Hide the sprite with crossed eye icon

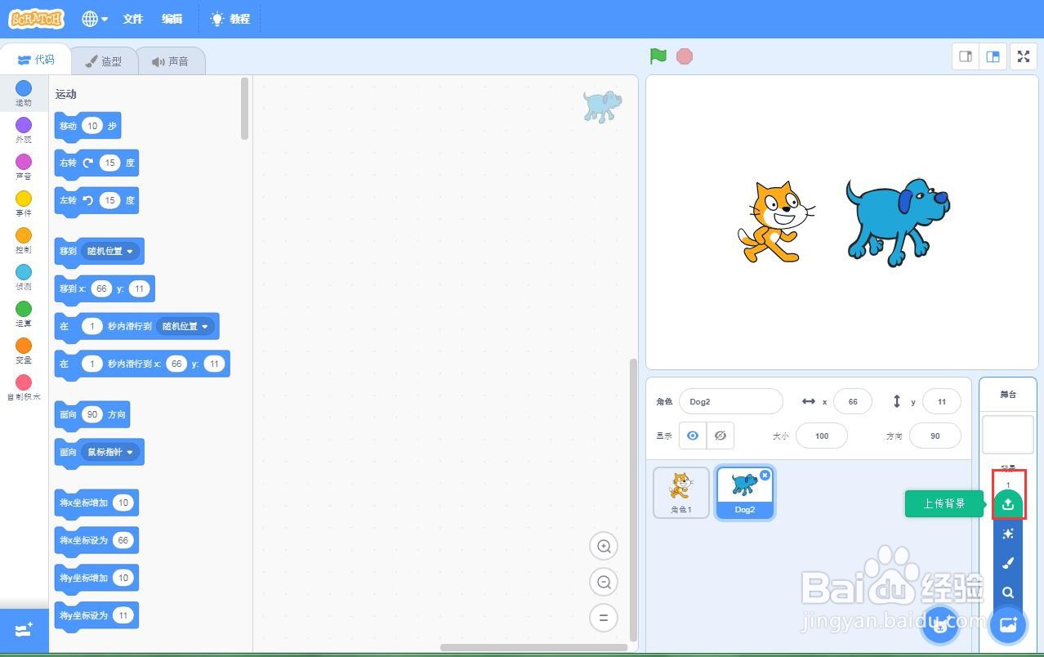[x=721, y=436]
